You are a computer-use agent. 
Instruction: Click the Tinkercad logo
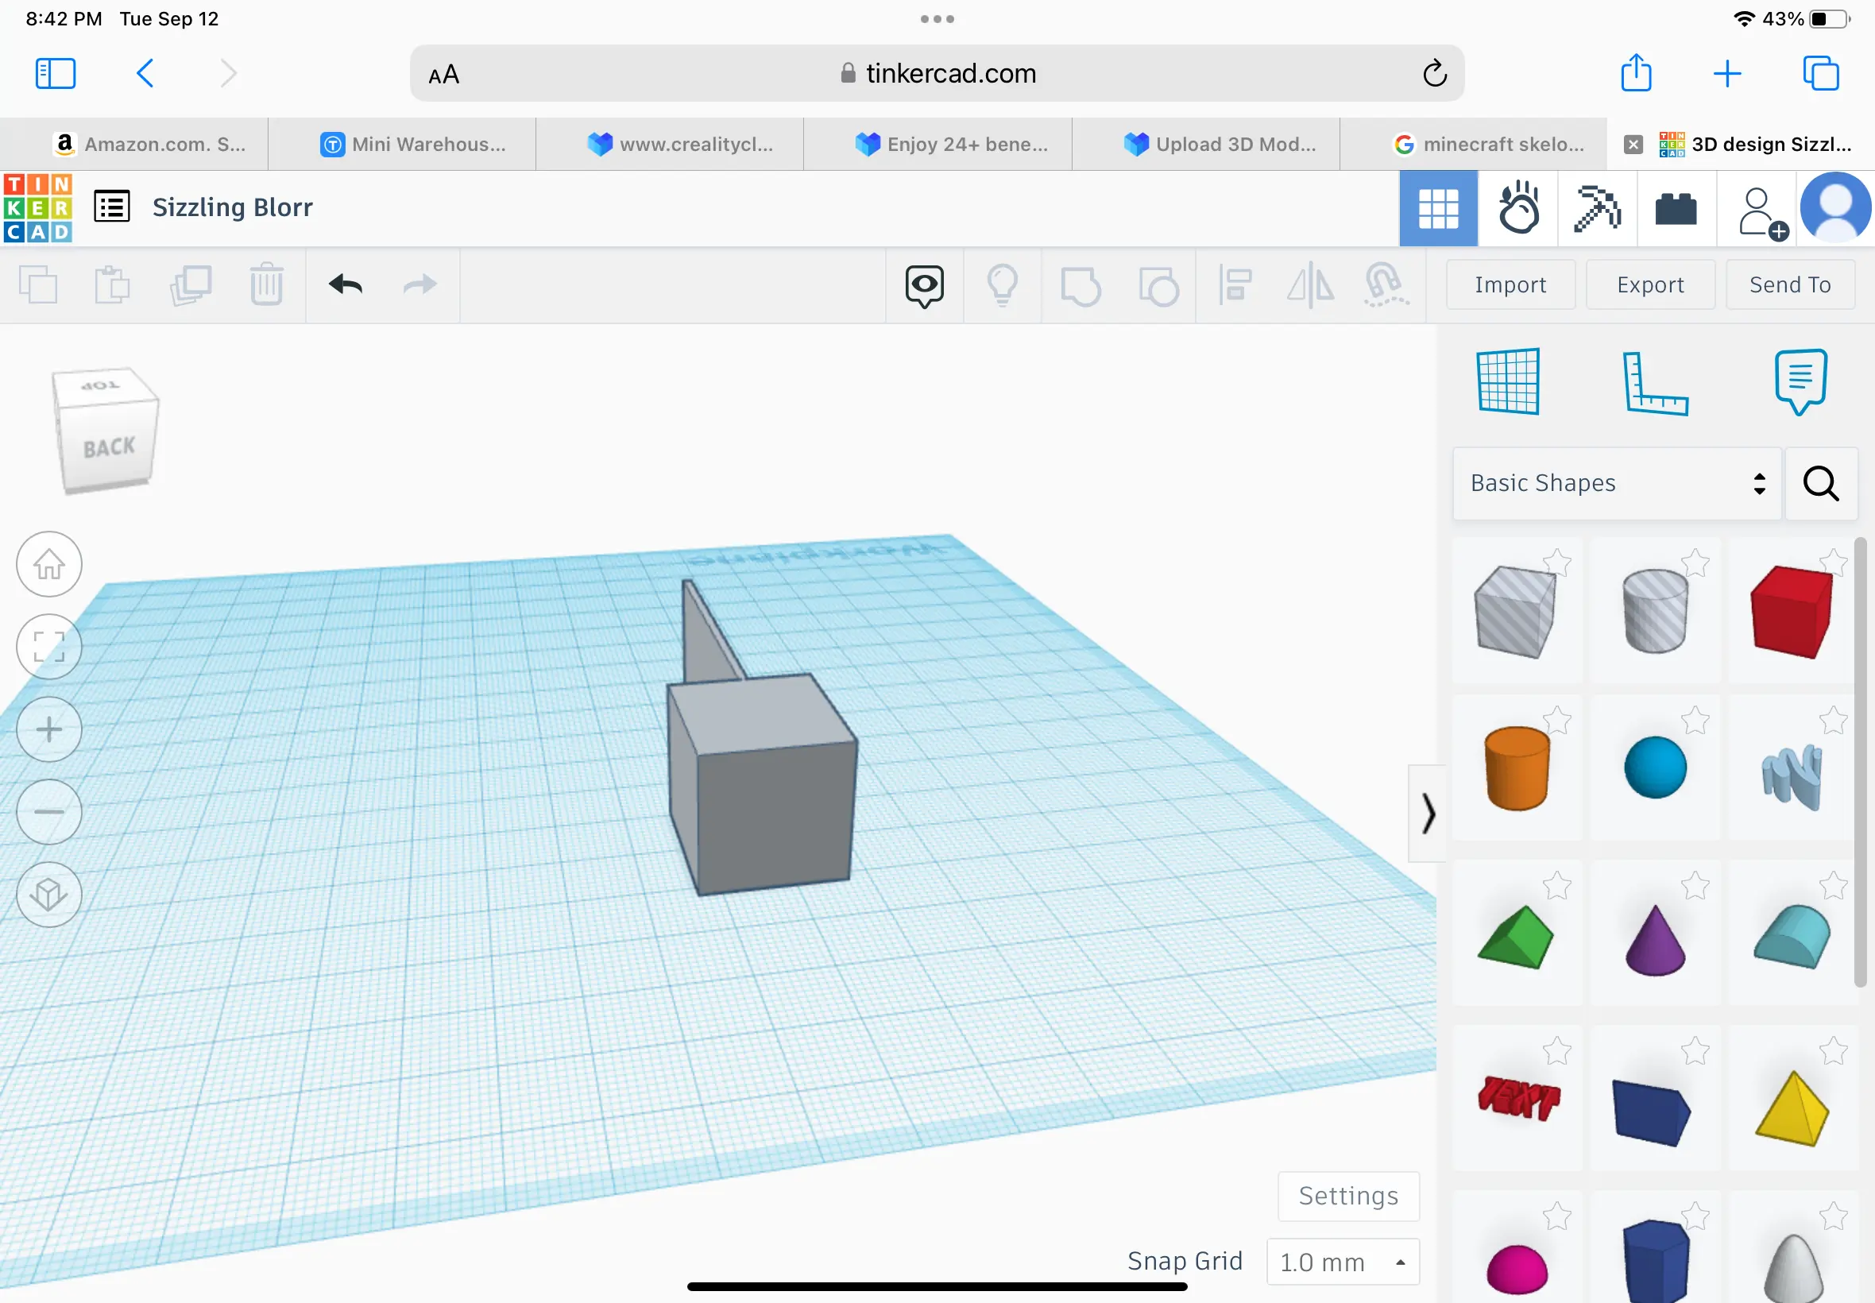point(37,207)
